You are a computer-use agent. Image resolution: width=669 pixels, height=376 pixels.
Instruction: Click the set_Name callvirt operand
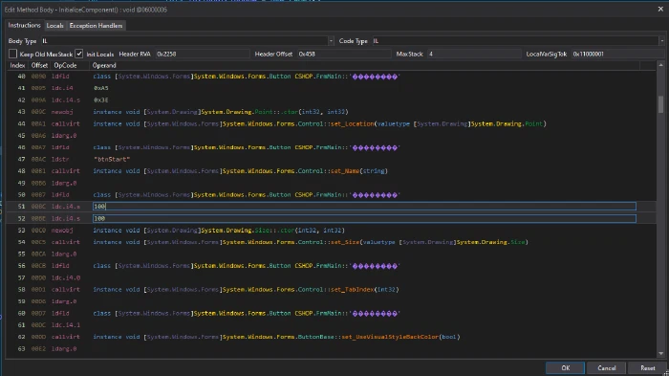coord(240,171)
